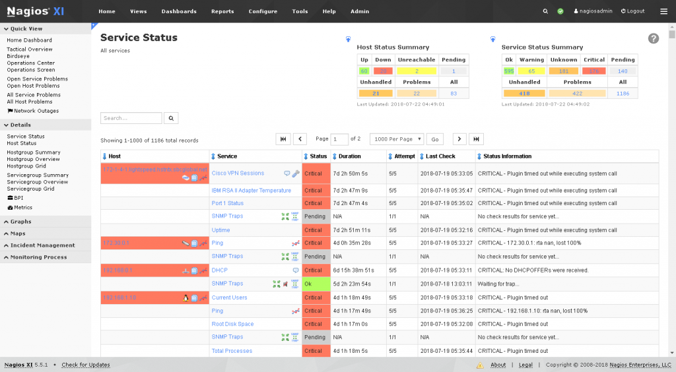Screen dimensions: 676x372
Task: Open the Dashboards menu
Action: (x=179, y=11)
